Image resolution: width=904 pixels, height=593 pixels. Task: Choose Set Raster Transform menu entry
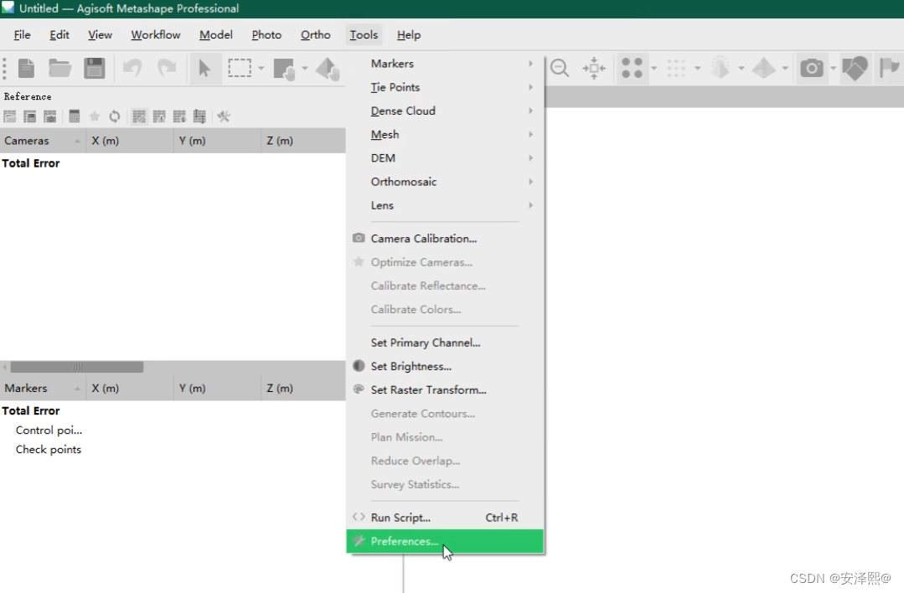pyautogui.click(x=445, y=390)
